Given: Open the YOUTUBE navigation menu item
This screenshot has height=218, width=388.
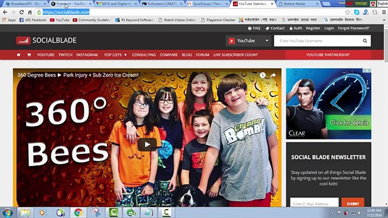Looking at the screenshot, I should (x=46, y=55).
